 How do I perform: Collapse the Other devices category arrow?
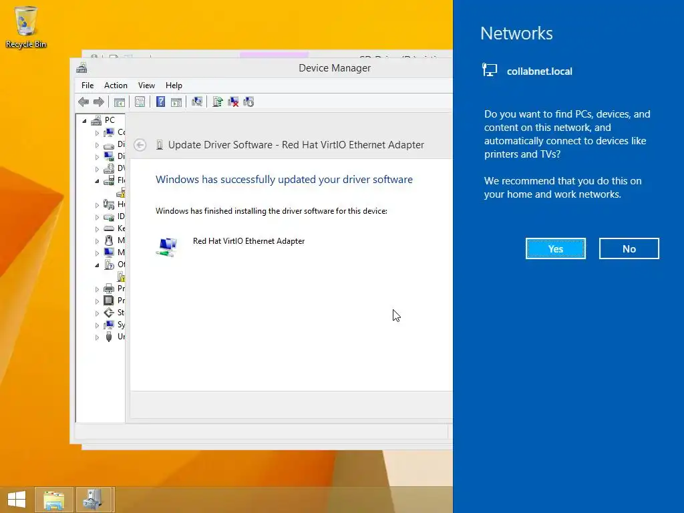tap(97, 265)
